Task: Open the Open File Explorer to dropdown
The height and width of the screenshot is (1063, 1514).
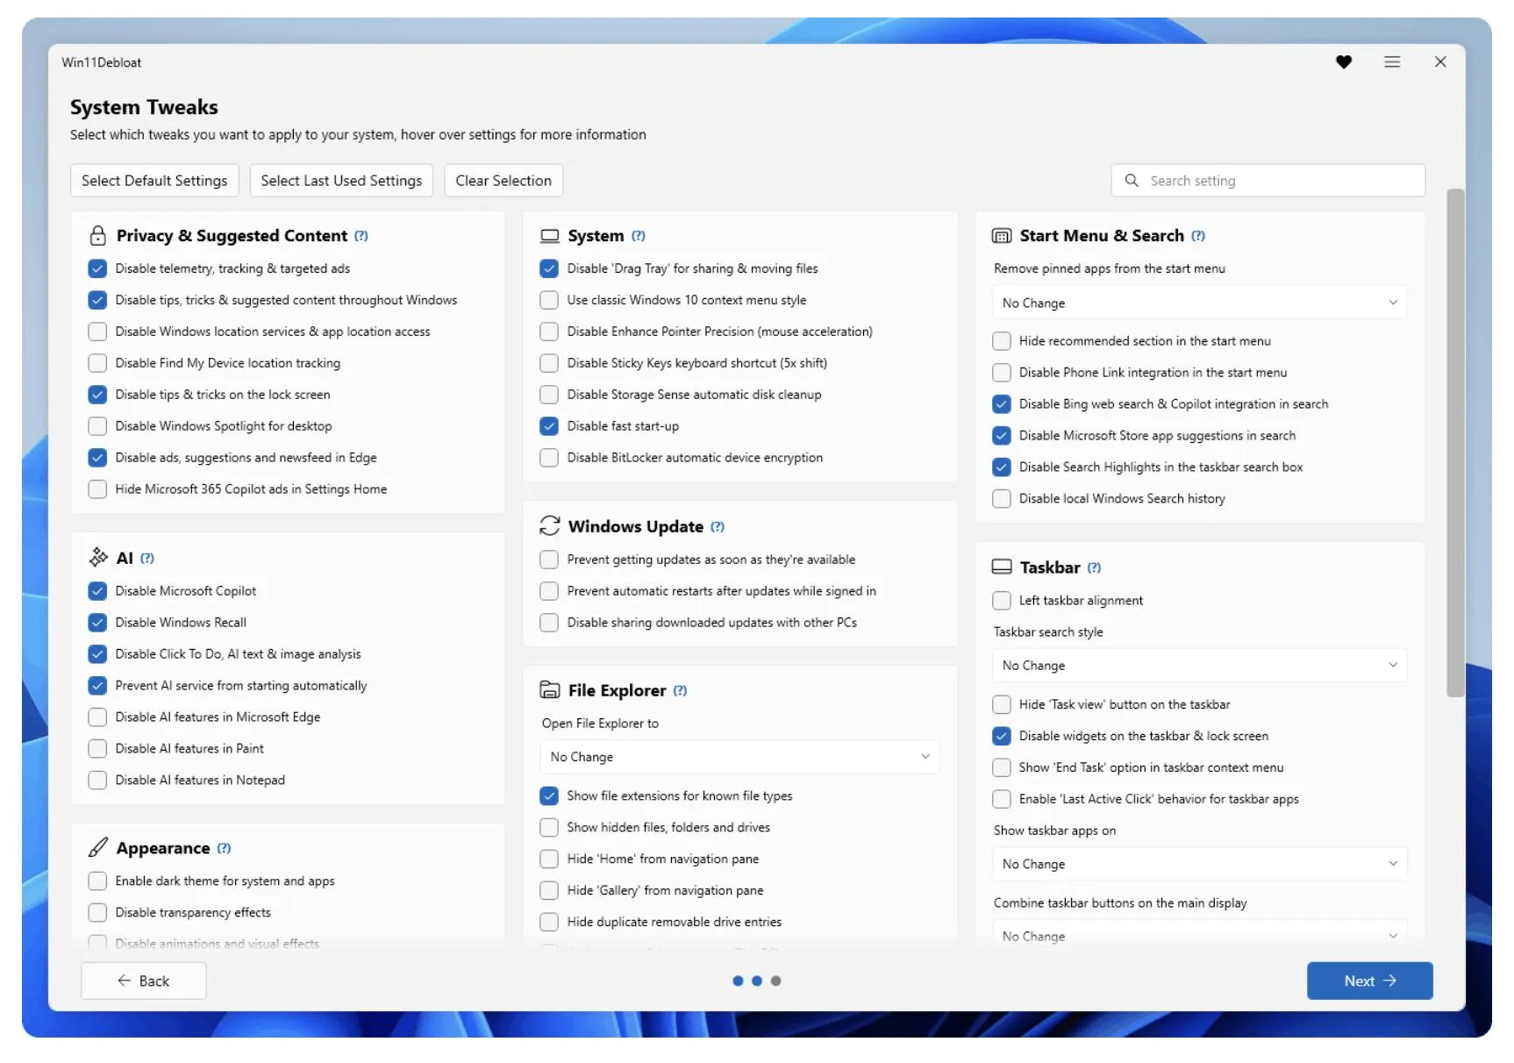Action: pos(740,757)
